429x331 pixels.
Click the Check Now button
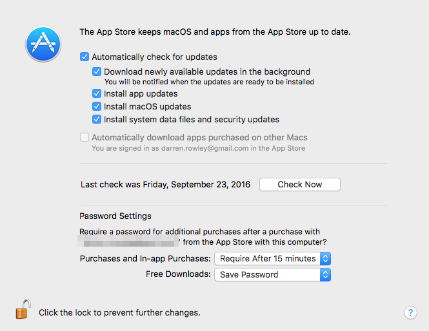pyautogui.click(x=300, y=185)
